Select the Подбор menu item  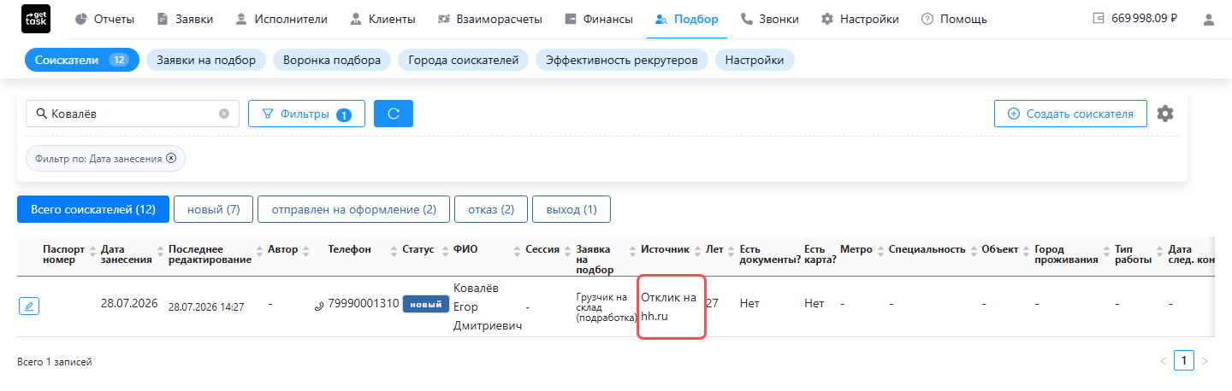pos(687,19)
